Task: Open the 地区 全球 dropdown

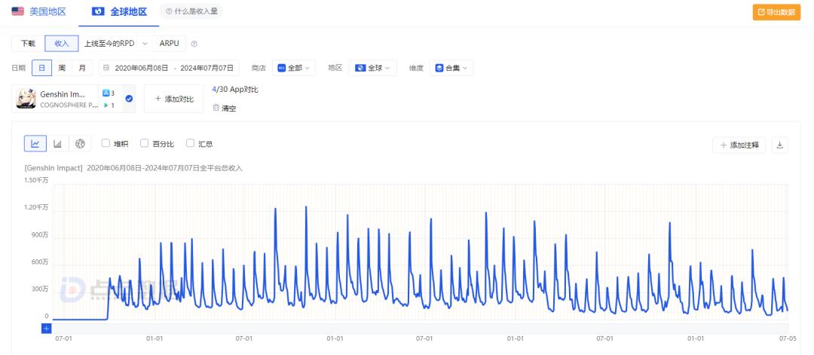Action: pyautogui.click(x=373, y=68)
